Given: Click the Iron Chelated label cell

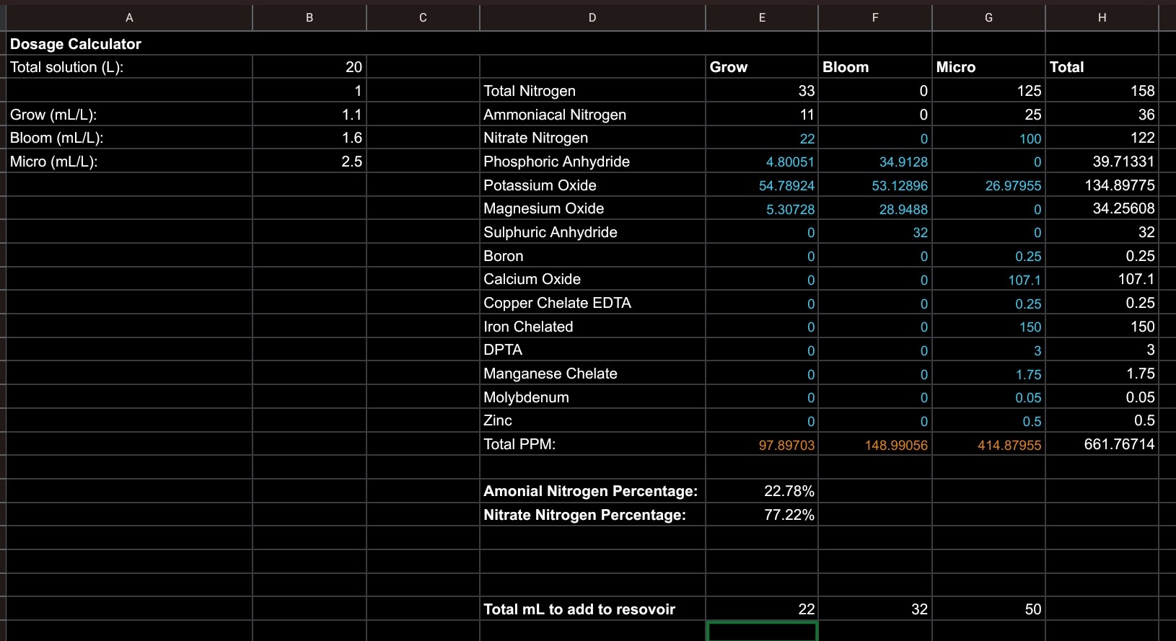Looking at the screenshot, I should click(592, 327).
